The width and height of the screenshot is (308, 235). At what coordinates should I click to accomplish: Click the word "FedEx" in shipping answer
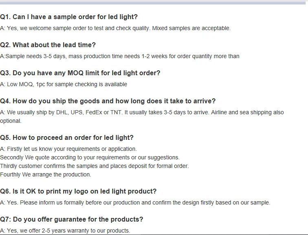(94, 112)
